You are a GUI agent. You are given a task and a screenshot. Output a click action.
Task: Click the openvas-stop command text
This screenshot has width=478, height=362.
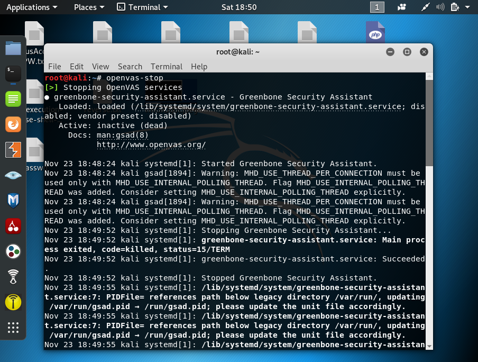(x=135, y=78)
